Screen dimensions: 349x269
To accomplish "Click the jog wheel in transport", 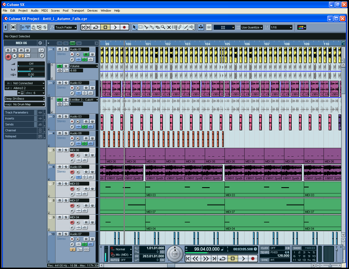I will point(175,254).
